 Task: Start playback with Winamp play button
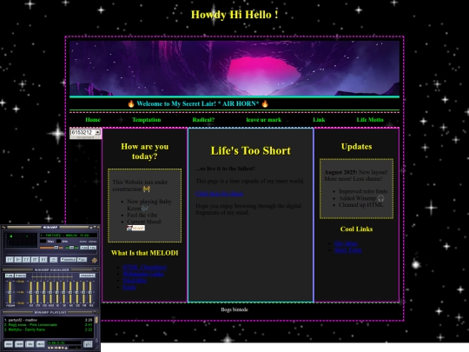pos(18,260)
